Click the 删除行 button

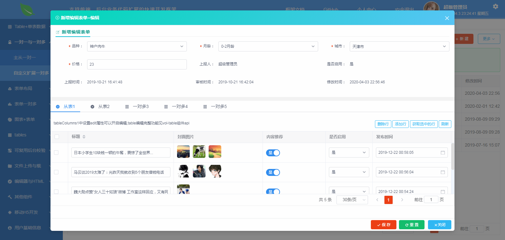pyautogui.click(x=383, y=124)
